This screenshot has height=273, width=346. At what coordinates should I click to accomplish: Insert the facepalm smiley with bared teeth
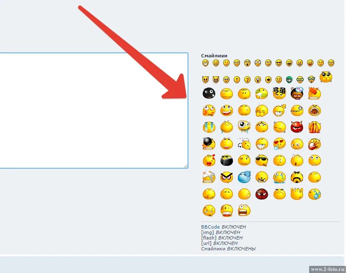point(226,211)
